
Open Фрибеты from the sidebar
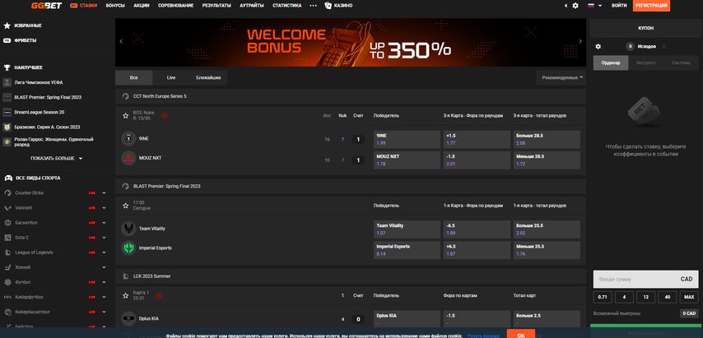click(x=26, y=40)
